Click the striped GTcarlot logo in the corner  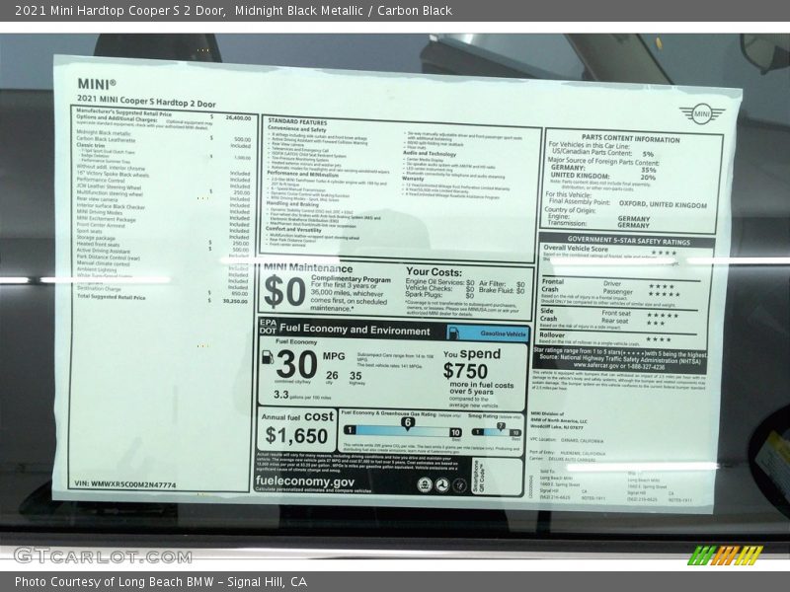729,555
